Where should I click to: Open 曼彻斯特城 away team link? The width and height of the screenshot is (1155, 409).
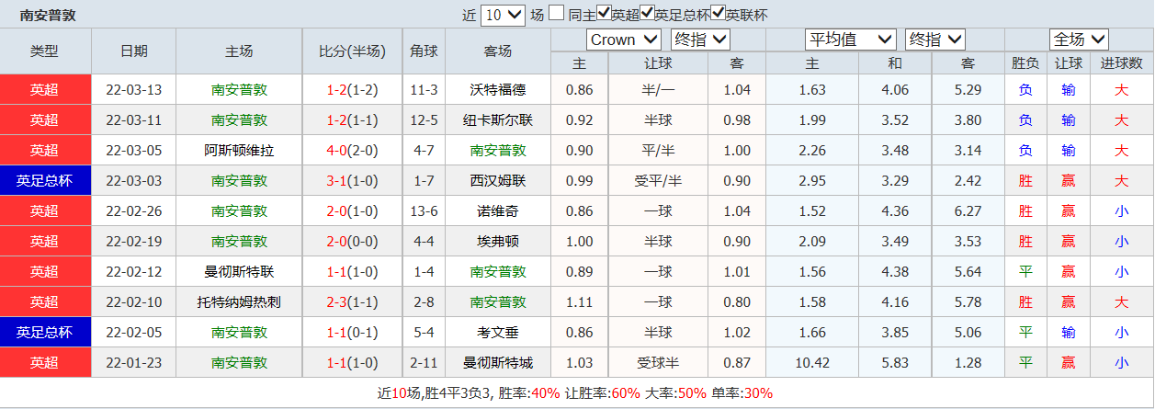click(x=497, y=363)
